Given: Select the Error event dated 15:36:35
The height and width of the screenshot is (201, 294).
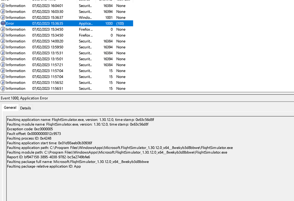Looking at the screenshot, I should pos(43,23).
